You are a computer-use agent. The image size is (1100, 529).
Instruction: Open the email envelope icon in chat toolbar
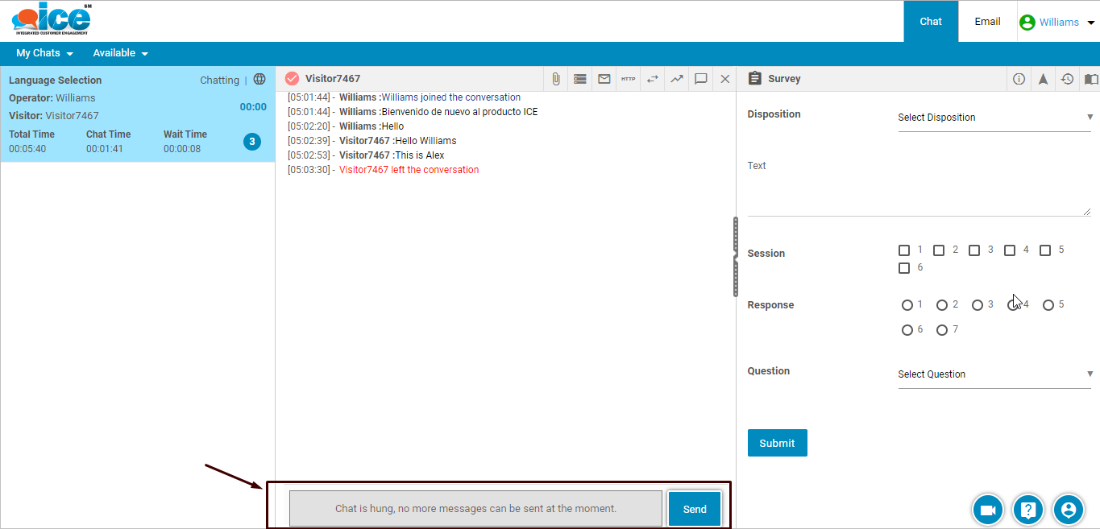tap(604, 79)
